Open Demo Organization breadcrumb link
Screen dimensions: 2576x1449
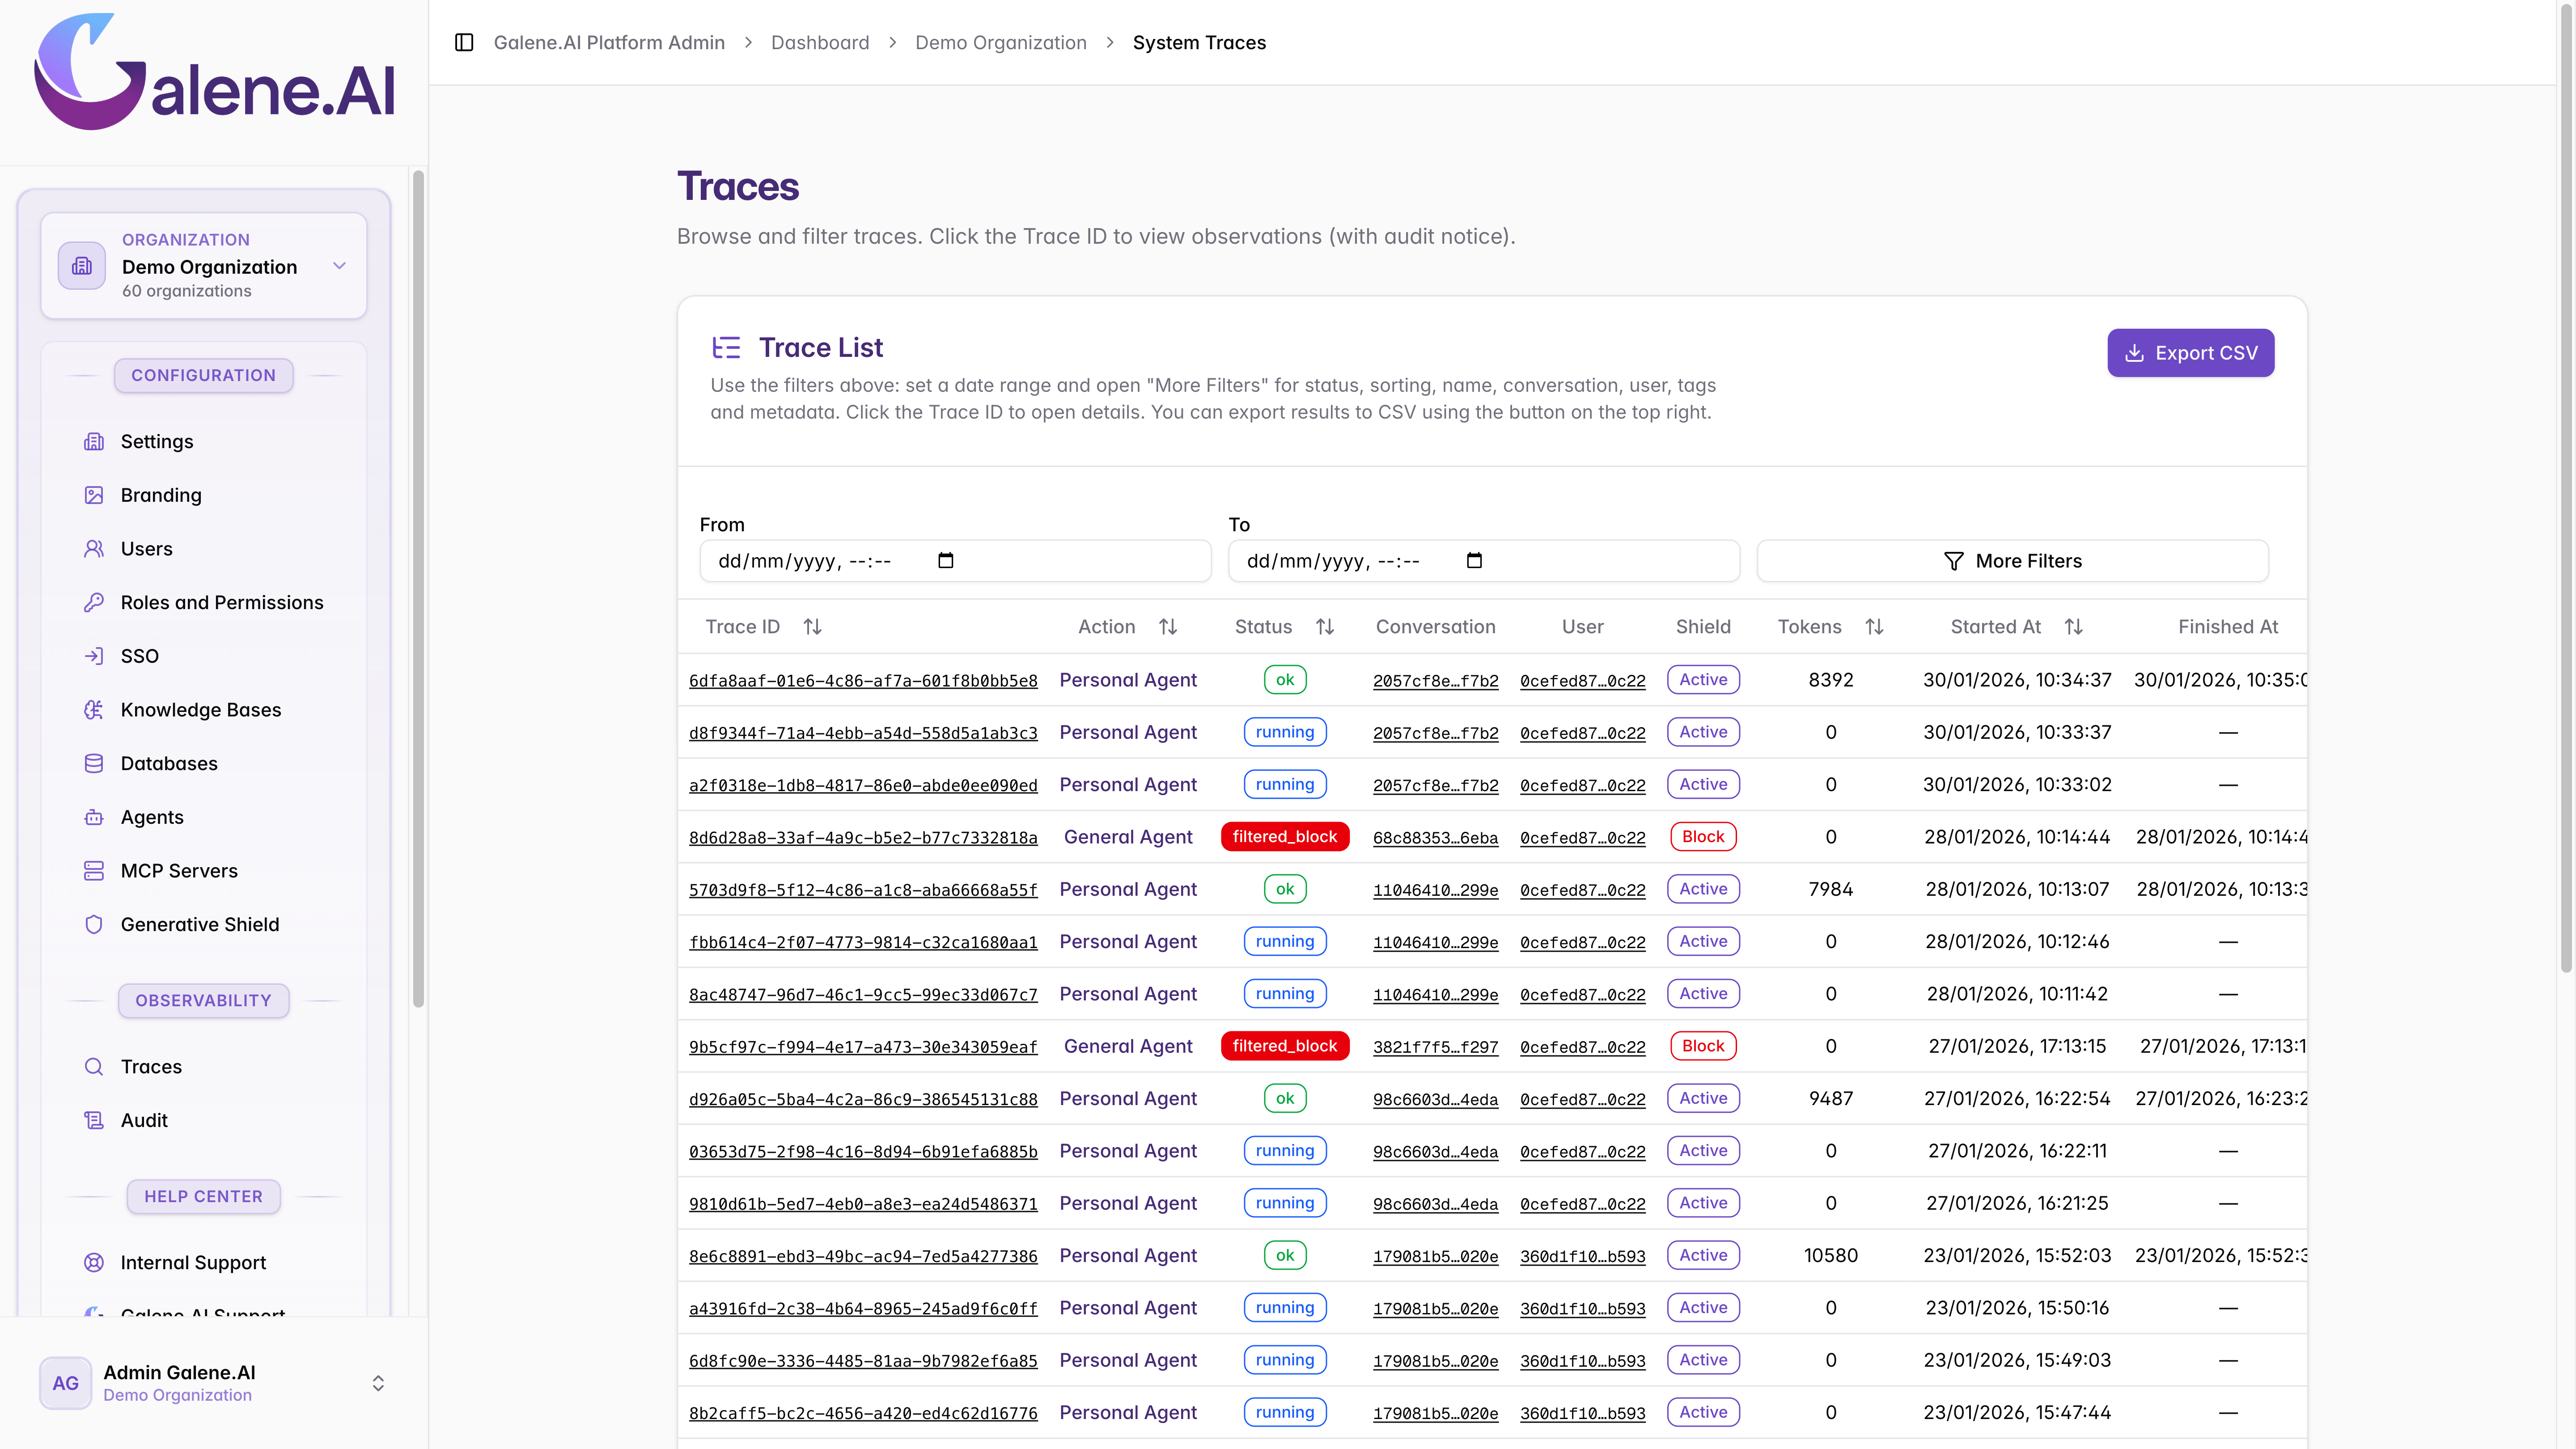pos(1001,42)
